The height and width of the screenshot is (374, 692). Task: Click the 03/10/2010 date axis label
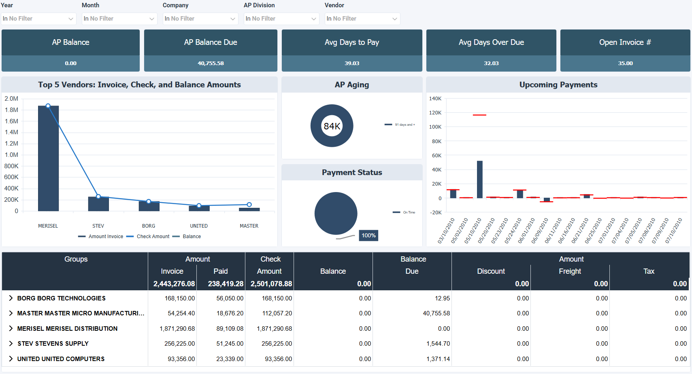click(x=446, y=231)
